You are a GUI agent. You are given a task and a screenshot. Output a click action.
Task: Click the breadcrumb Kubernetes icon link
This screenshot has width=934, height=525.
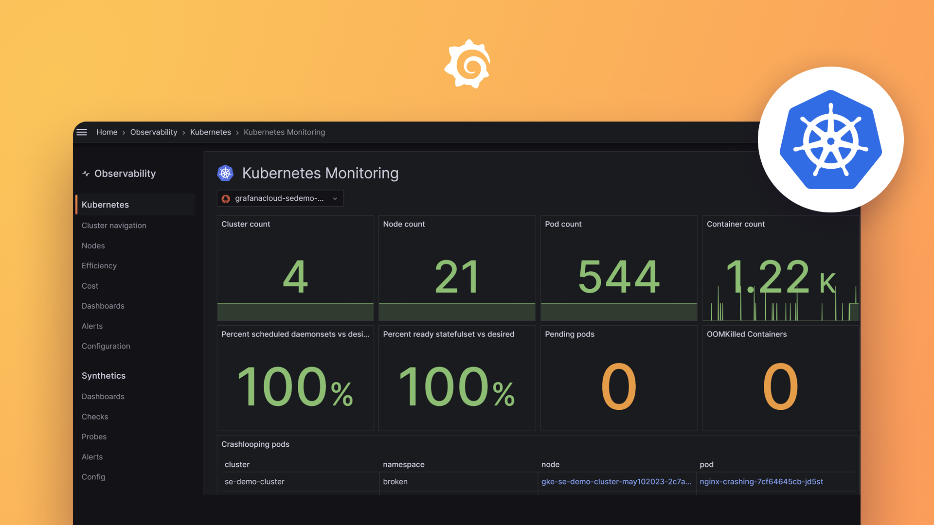point(211,132)
